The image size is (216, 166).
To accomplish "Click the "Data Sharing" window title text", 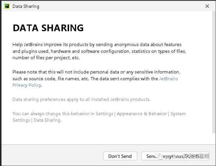I will pos(26,6).
